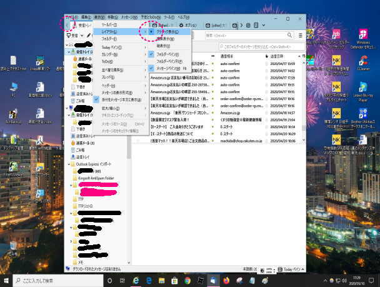Click read-status column header icon
Image resolution: width=380 pixels, height=287 pixels.
click(212, 56)
